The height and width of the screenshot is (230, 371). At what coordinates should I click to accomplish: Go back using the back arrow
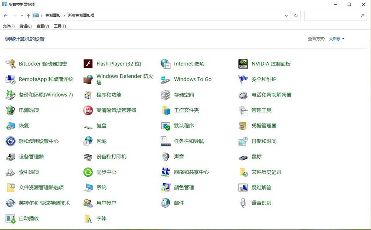coord(6,16)
